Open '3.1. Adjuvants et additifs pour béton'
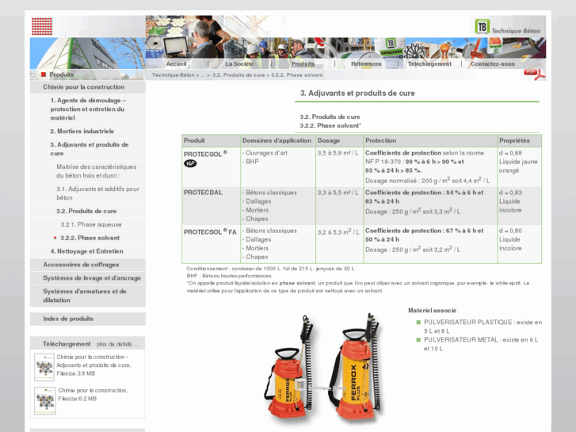The image size is (576, 432). point(87,193)
